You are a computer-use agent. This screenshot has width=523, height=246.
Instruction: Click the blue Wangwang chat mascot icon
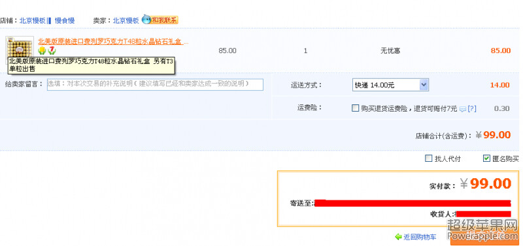146,20
